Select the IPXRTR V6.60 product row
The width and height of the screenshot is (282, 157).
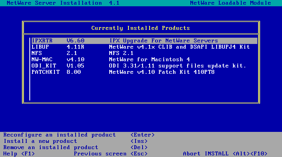pyautogui.click(x=145, y=41)
